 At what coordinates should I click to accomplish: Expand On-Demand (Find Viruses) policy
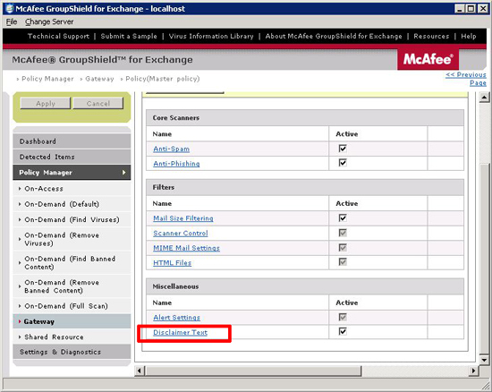point(72,219)
